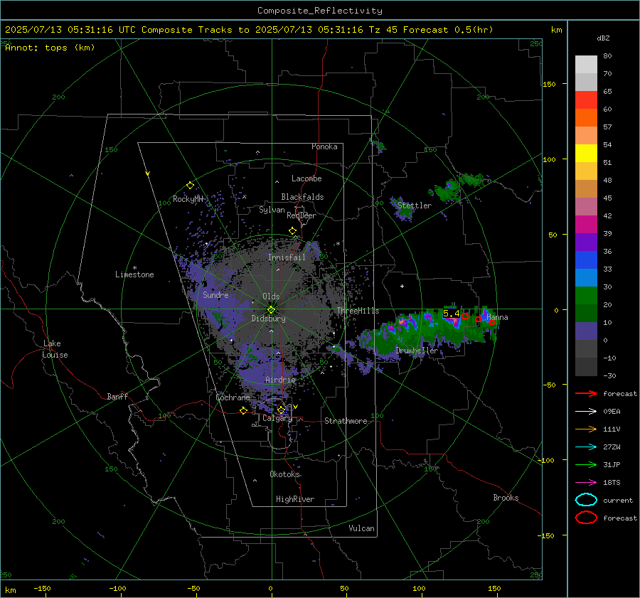The width and height of the screenshot is (640, 598).
Task: Click the red forecast arrow in legend
Action: (x=586, y=393)
